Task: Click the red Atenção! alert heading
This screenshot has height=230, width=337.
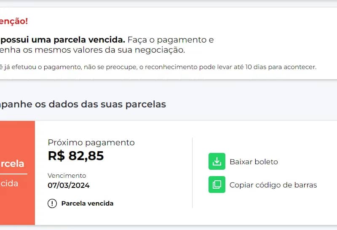Action: coord(14,21)
